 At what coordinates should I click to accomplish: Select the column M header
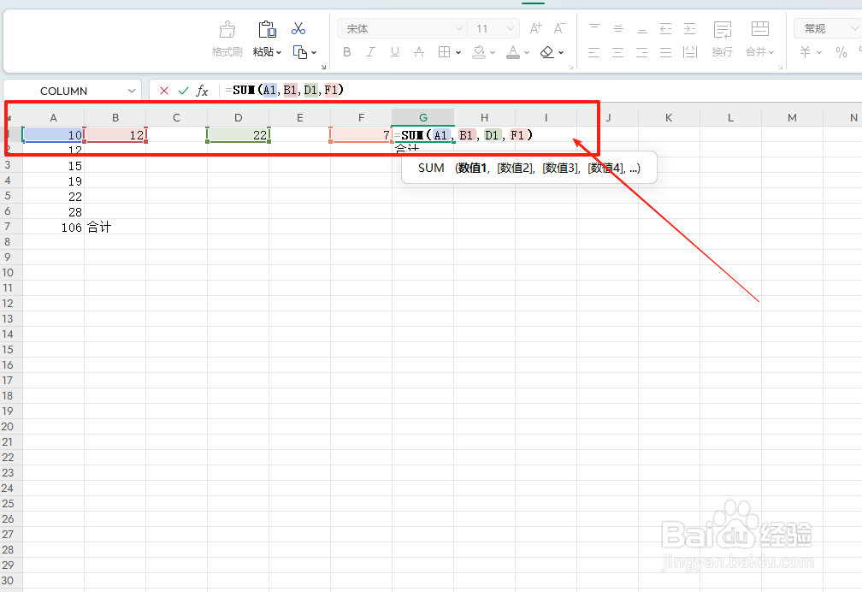click(x=792, y=118)
